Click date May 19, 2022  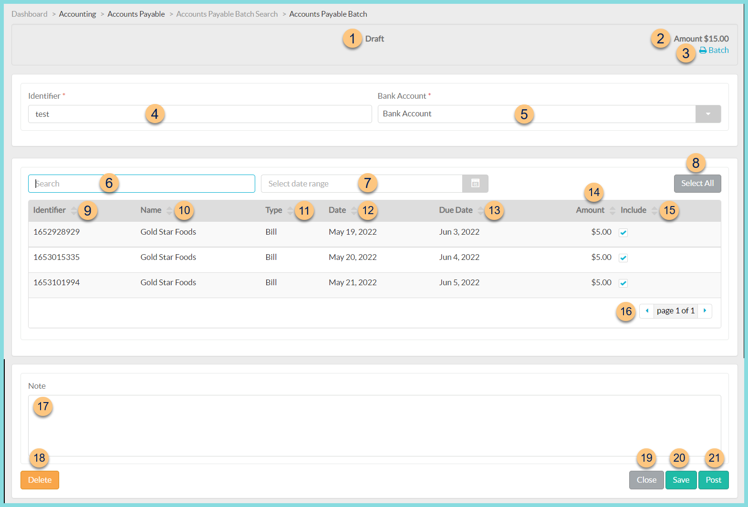(x=353, y=232)
